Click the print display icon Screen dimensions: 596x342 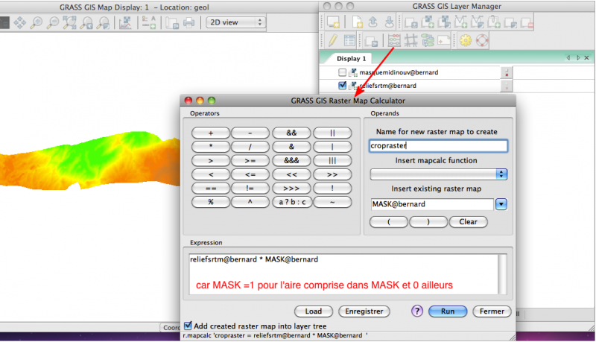pyautogui.click(x=189, y=22)
